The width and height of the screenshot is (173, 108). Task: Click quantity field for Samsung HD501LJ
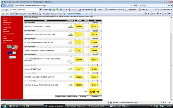click(86, 35)
